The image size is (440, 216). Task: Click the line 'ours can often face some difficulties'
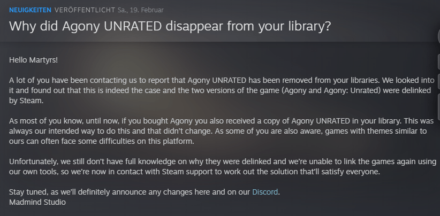tap(102, 142)
